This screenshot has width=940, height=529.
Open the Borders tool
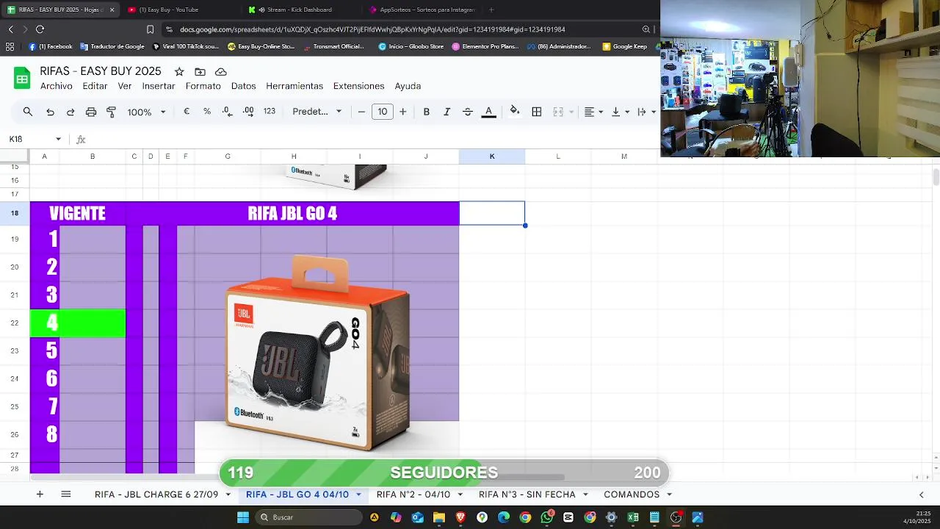537,112
